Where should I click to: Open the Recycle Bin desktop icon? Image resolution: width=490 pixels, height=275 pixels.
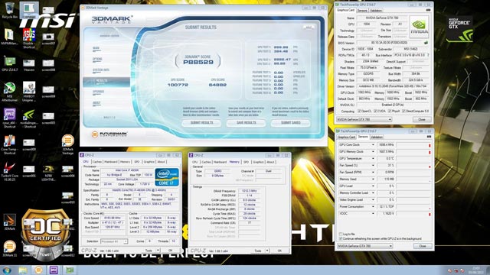(9, 10)
